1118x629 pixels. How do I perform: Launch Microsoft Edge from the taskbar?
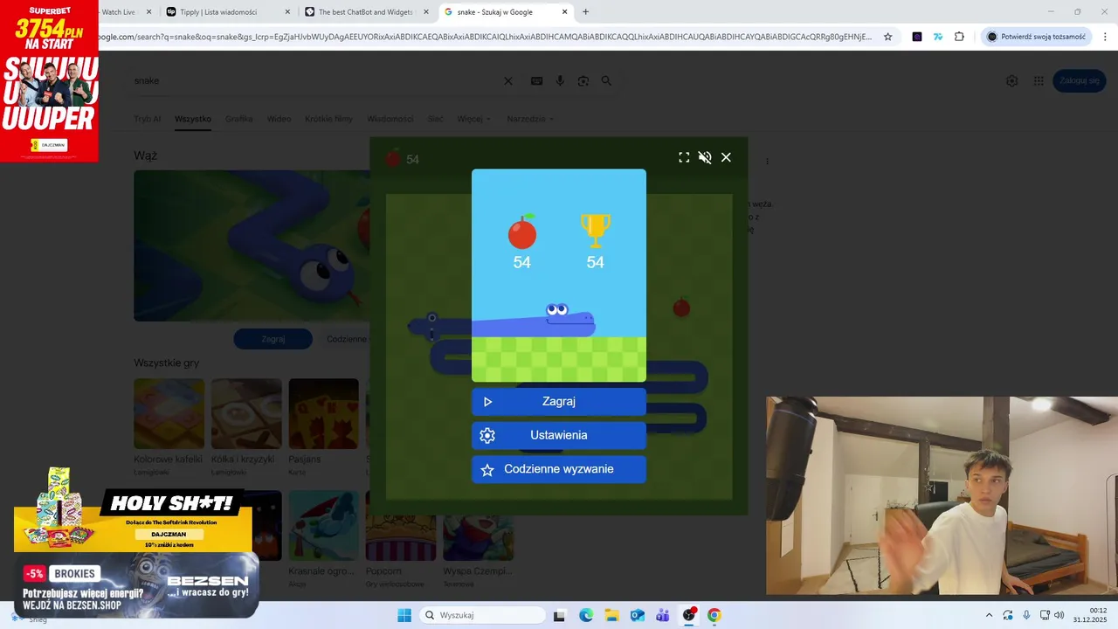586,615
